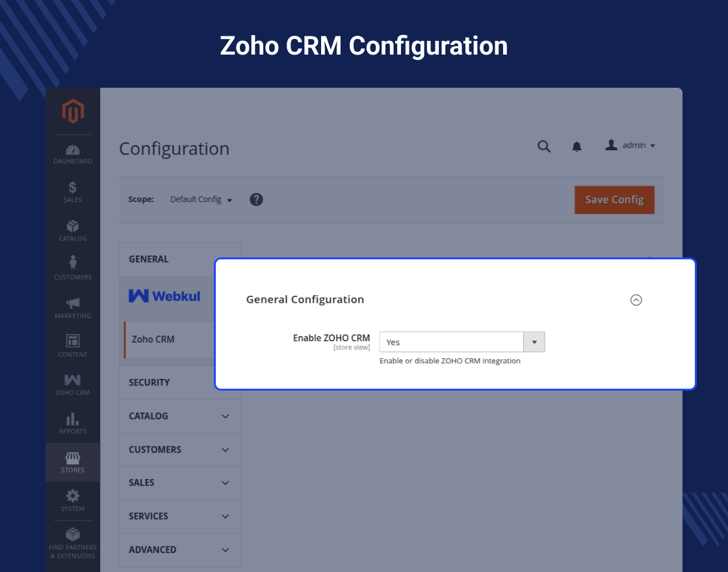Open the System sidebar menu
728x572 pixels.
tap(73, 500)
